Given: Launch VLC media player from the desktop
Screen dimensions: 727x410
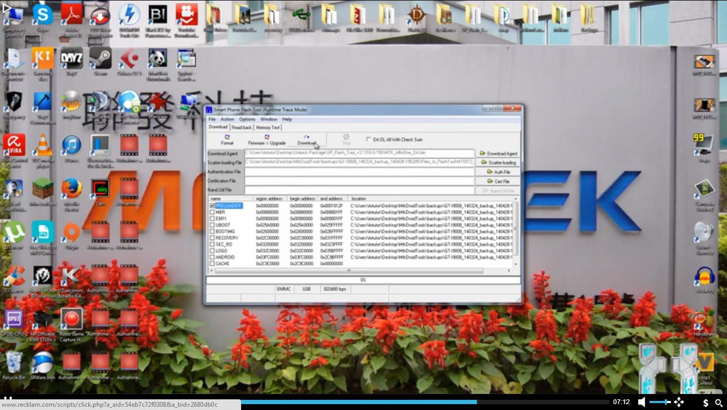Looking at the screenshot, I should (x=43, y=151).
